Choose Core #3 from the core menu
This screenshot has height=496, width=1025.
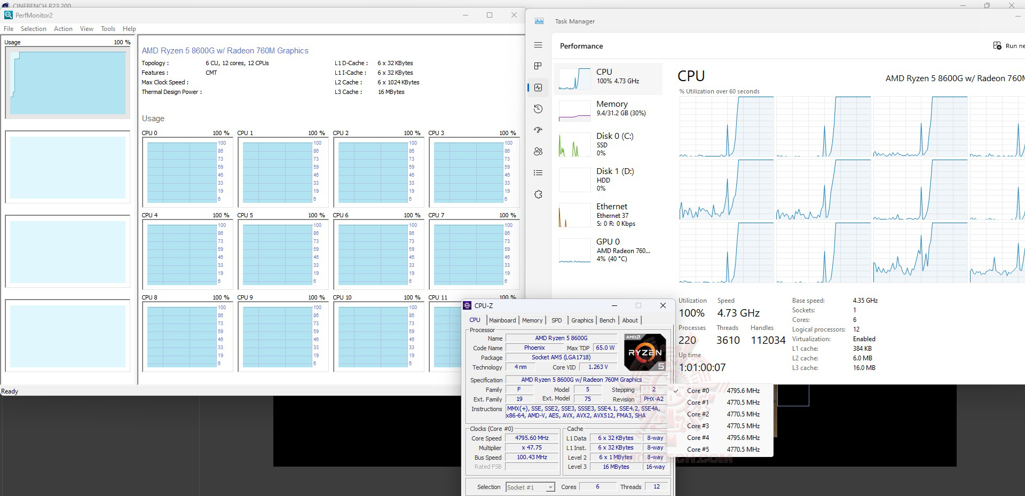pyautogui.click(x=720, y=426)
